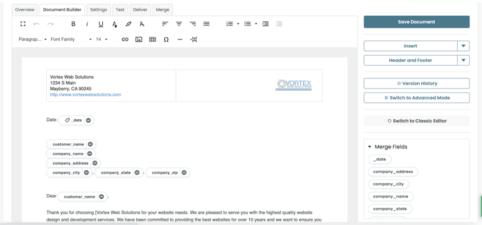Viewport: 482px width, 225px height.
Task: Insert an image
Action: tap(139, 39)
